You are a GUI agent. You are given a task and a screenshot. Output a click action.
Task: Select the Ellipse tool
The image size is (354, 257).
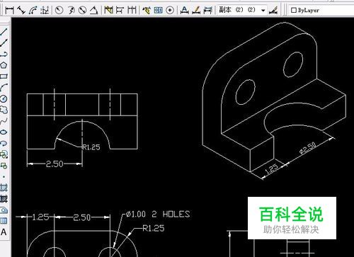[4, 132]
